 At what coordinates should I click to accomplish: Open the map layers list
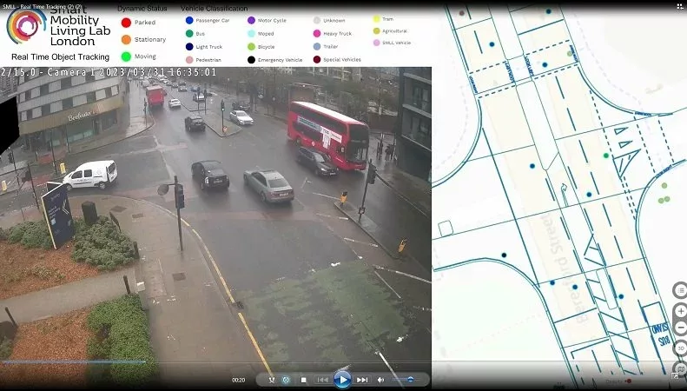(681, 290)
